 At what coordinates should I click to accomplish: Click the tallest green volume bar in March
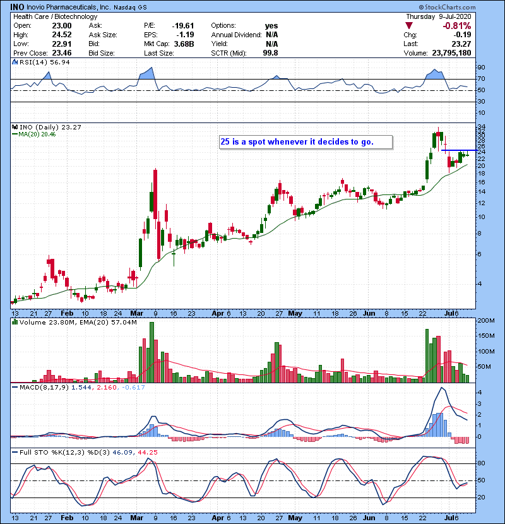[x=151, y=352]
